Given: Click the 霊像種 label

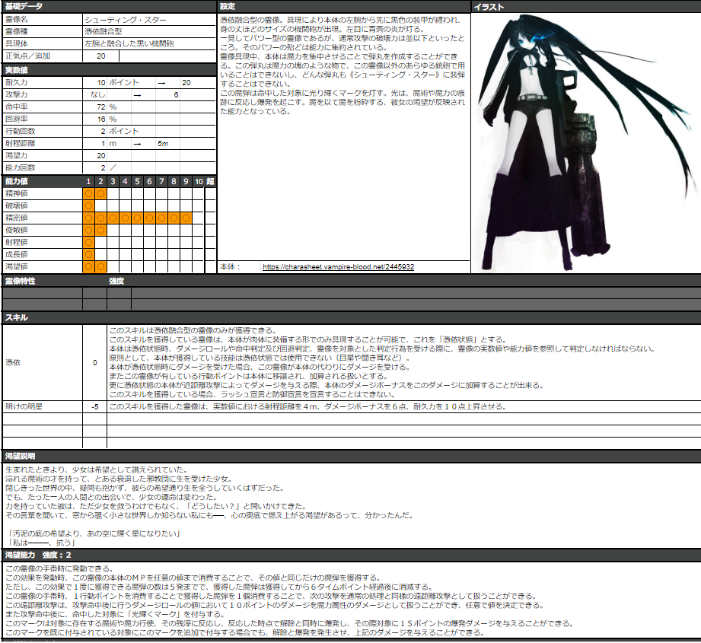Looking at the screenshot, I should pyautogui.click(x=16, y=32).
